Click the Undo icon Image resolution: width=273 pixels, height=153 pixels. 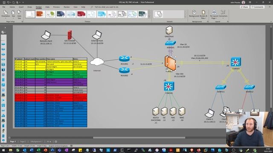[x=8, y=2]
